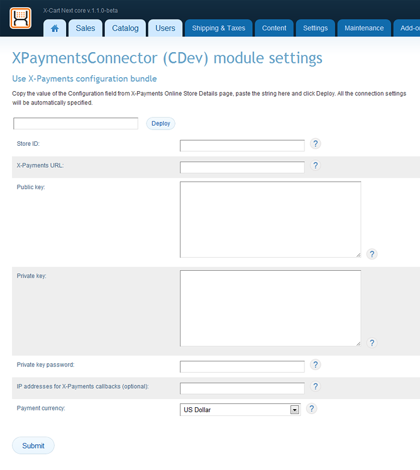This screenshot has height=470, width=420.
Task: Open the Add-ons tab
Action: click(407, 28)
